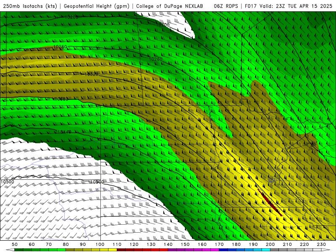Click the 90 colorbar scale label
Screen dimensions: 336x252
pyautogui.click(x=83, y=244)
